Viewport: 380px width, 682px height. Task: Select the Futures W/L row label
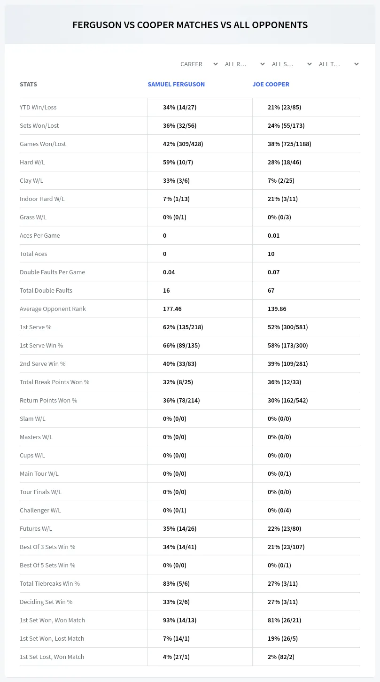pos(36,528)
